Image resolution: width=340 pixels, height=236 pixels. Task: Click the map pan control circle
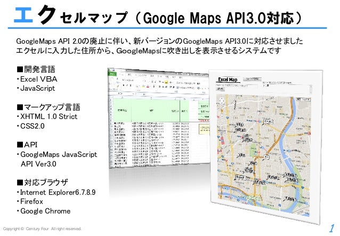pos(222,101)
